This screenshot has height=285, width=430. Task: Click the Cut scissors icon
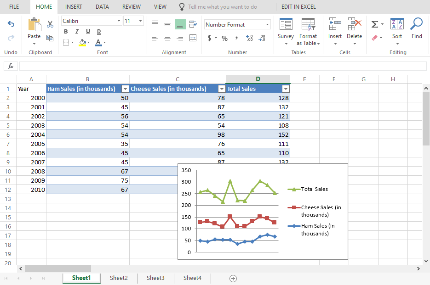point(50,24)
